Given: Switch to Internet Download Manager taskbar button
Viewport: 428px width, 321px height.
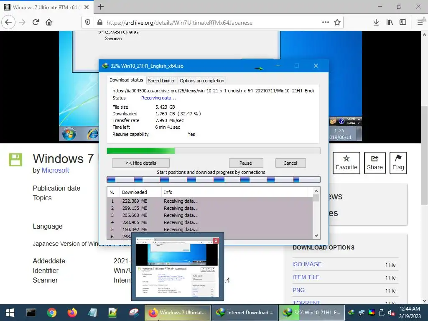Looking at the screenshot, I should pos(245,313).
